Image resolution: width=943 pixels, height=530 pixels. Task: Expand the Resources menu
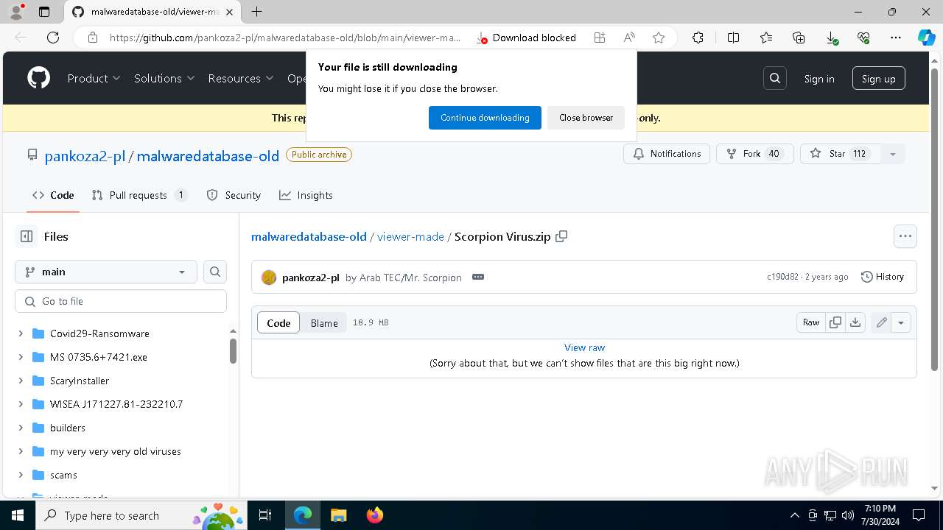coord(241,78)
